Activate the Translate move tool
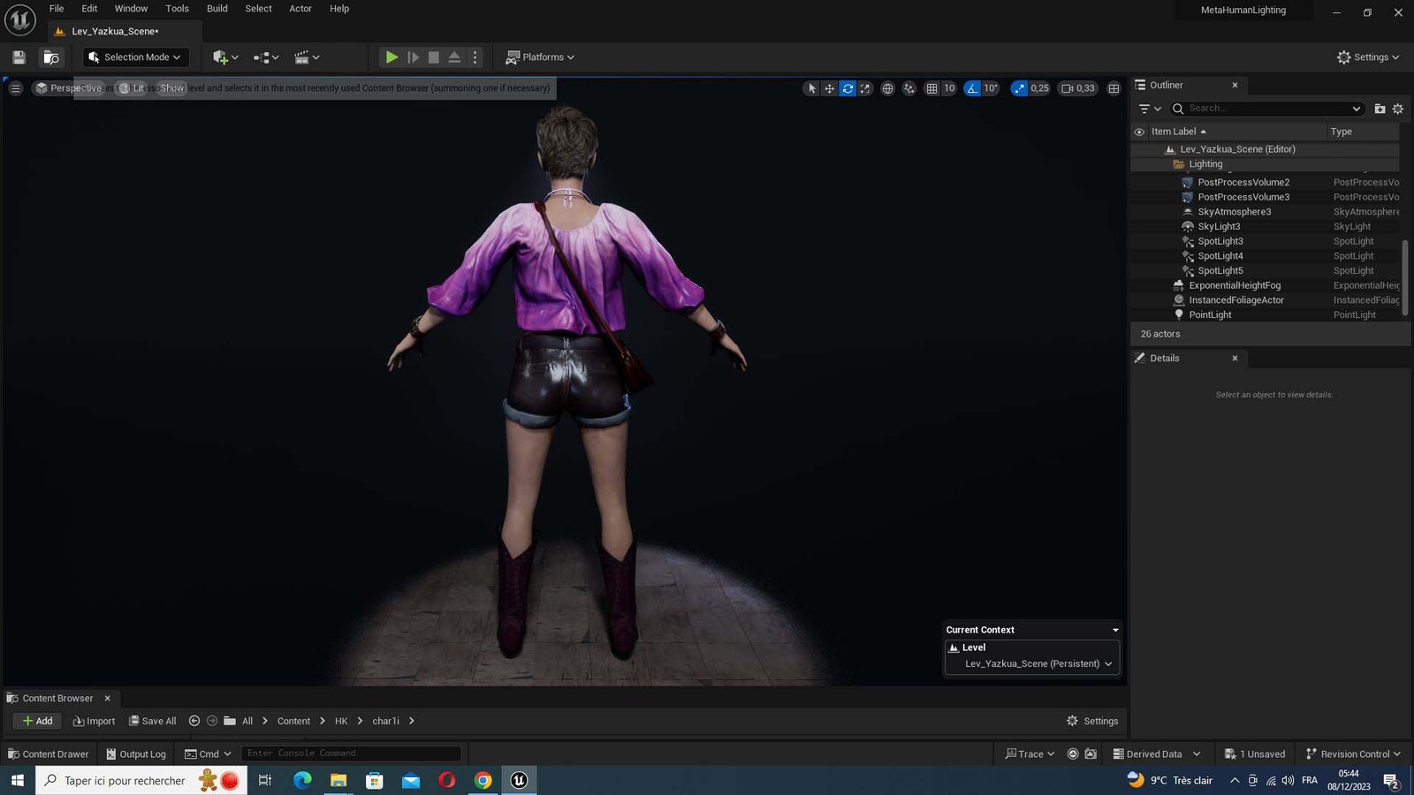This screenshot has height=795, width=1414. [x=829, y=88]
